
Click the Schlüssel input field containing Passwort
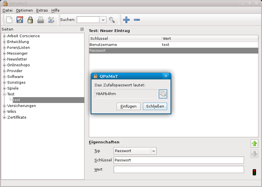coord(178,160)
